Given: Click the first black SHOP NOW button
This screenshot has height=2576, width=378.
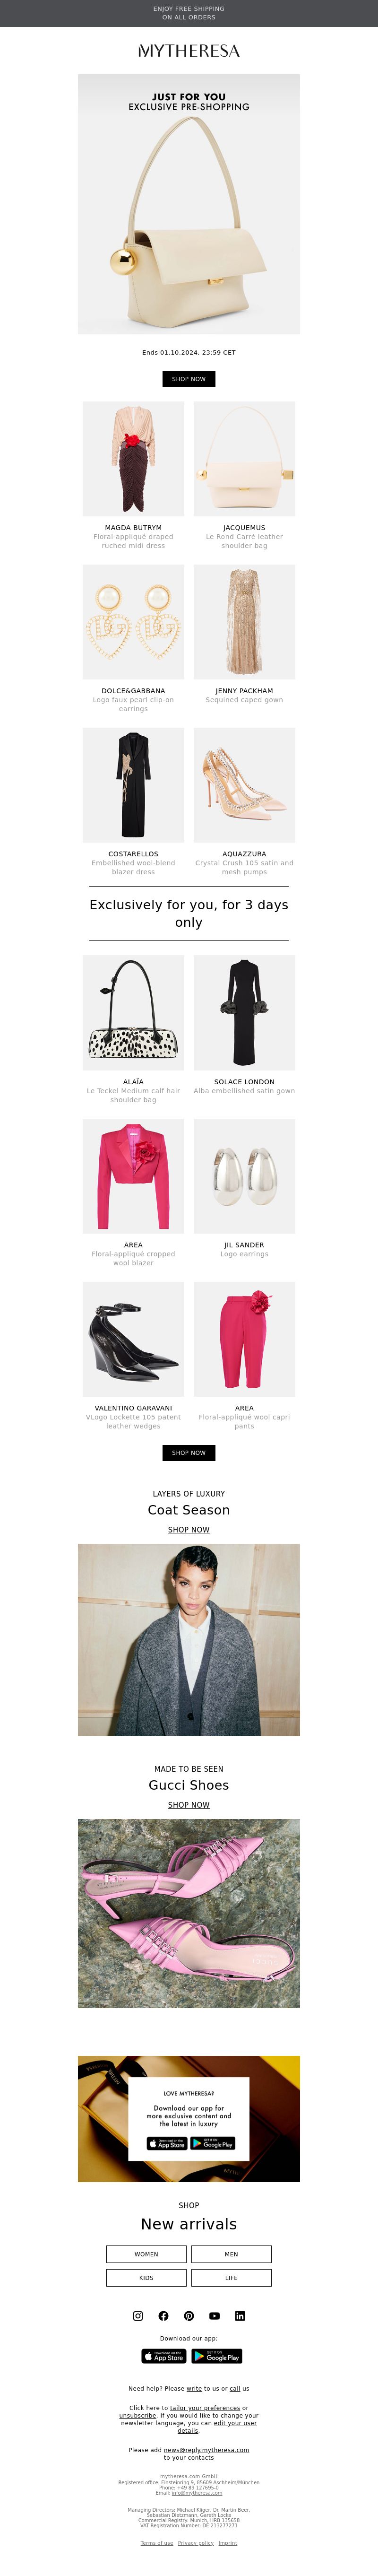Looking at the screenshot, I should (x=189, y=379).
